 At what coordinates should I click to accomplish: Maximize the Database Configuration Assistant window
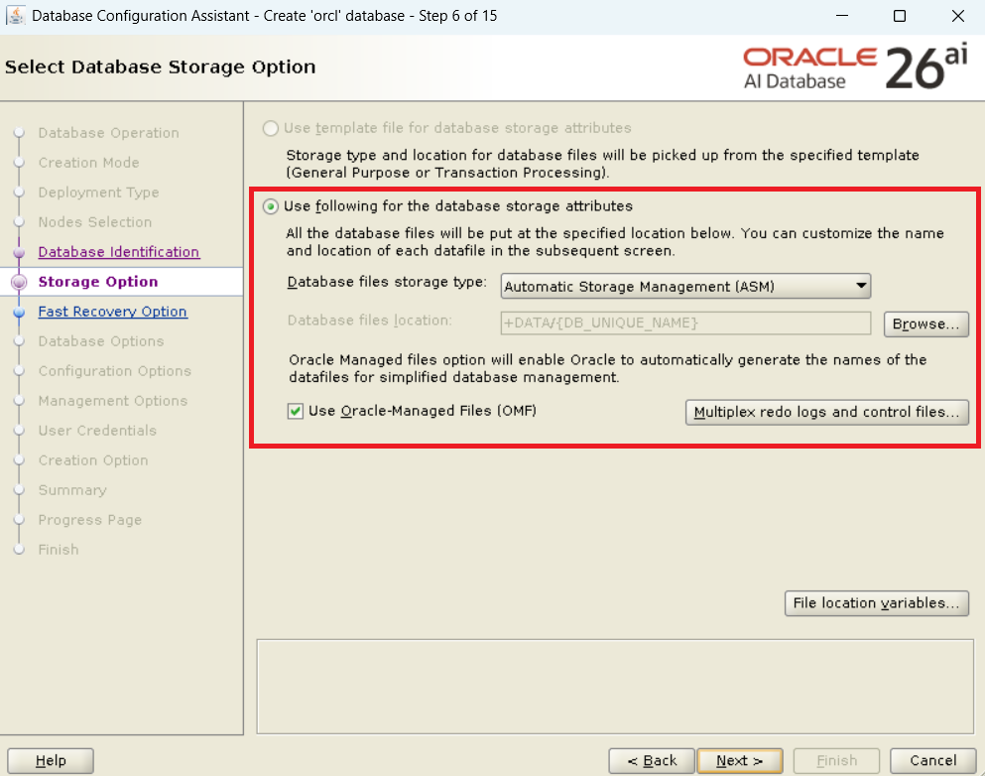tap(900, 16)
